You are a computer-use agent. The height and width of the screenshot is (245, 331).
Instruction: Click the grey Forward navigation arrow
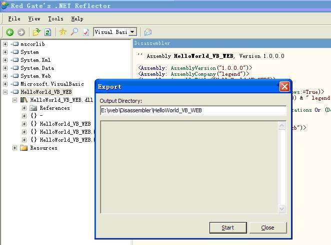(21, 32)
